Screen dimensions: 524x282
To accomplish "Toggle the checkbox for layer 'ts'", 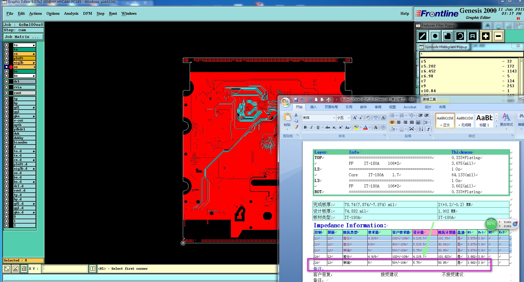I will [7, 49].
